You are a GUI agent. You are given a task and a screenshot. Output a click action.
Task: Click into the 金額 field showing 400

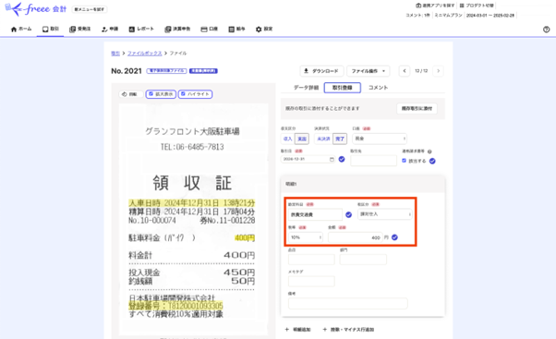(x=356, y=237)
